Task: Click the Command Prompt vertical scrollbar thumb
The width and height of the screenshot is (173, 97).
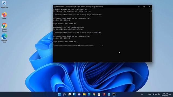Action: [x=151, y=11]
